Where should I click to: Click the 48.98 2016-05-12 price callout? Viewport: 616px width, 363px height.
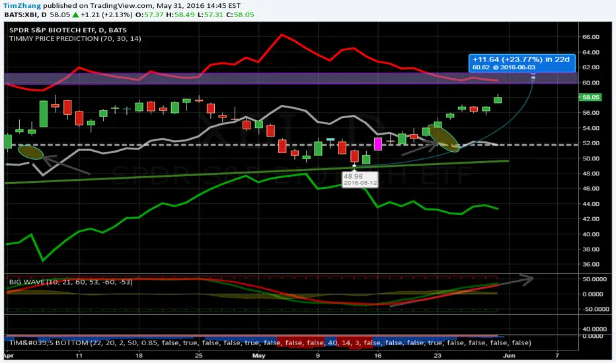click(360, 180)
